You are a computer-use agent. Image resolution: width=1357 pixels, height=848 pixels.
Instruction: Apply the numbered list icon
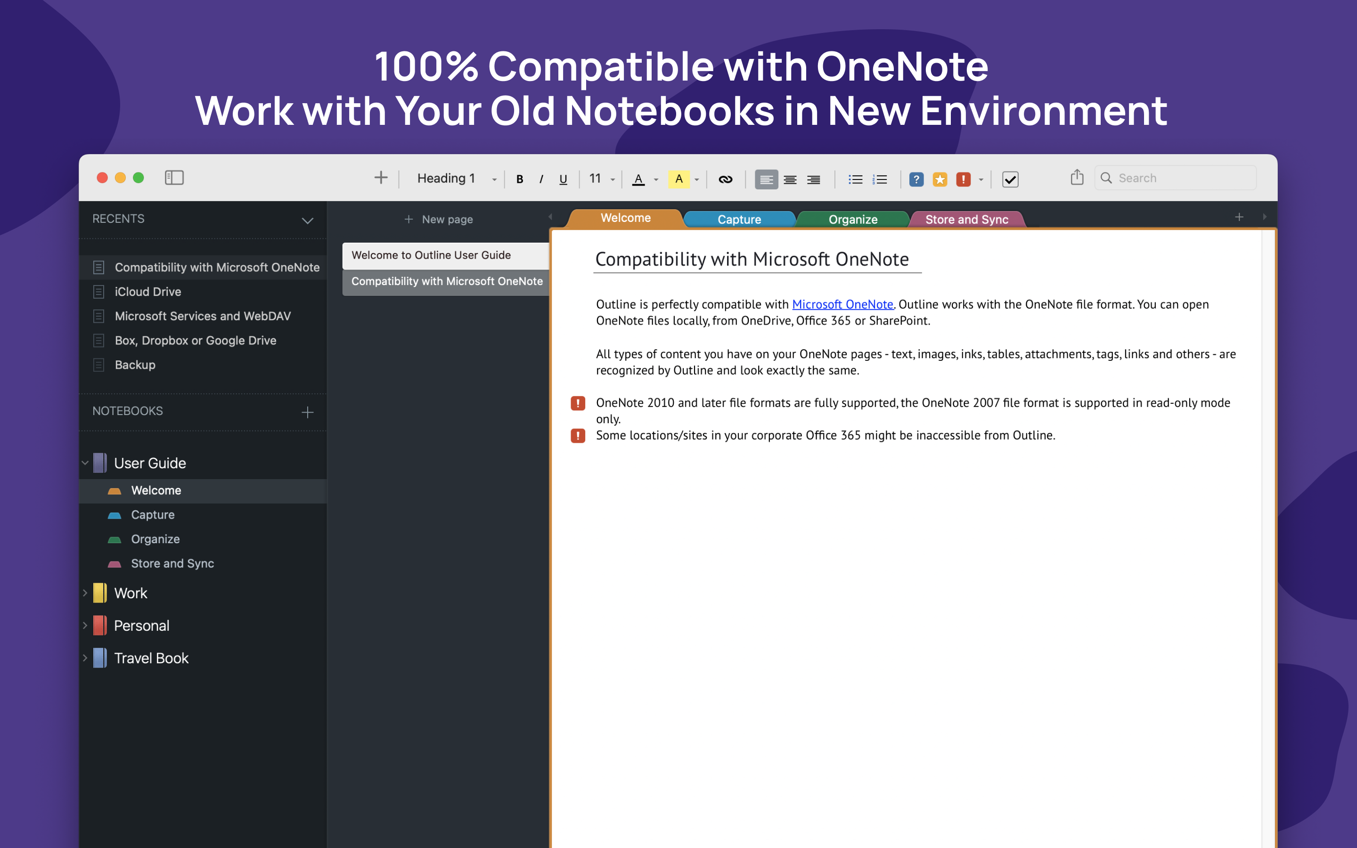pyautogui.click(x=879, y=179)
